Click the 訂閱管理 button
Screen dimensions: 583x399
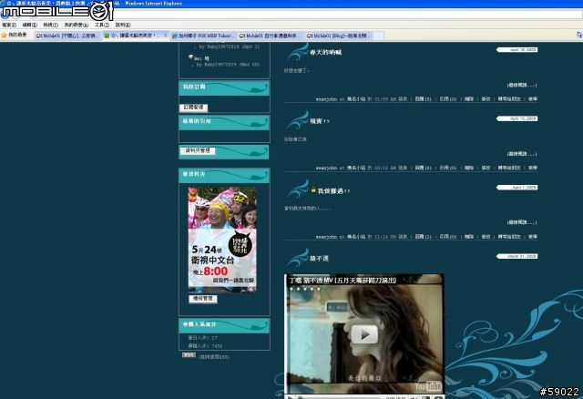[x=193, y=107]
